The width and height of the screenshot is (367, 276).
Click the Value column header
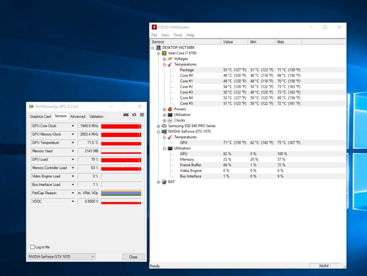(x=235, y=42)
